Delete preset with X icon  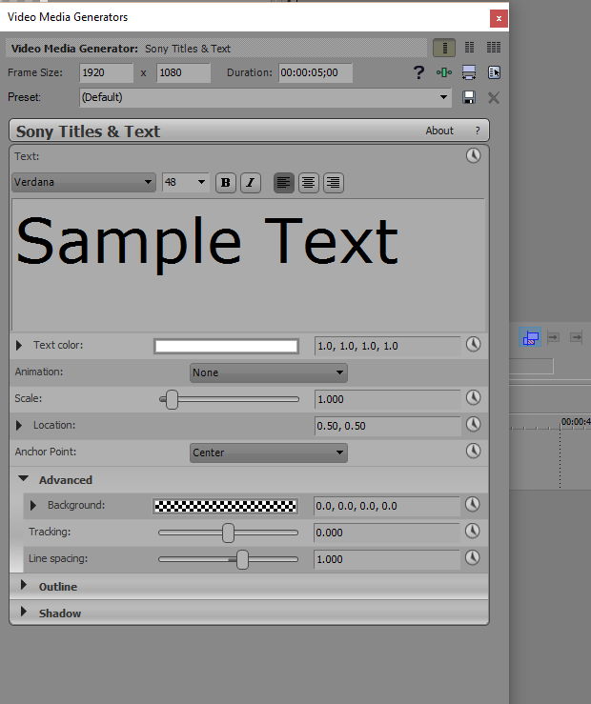tap(494, 97)
